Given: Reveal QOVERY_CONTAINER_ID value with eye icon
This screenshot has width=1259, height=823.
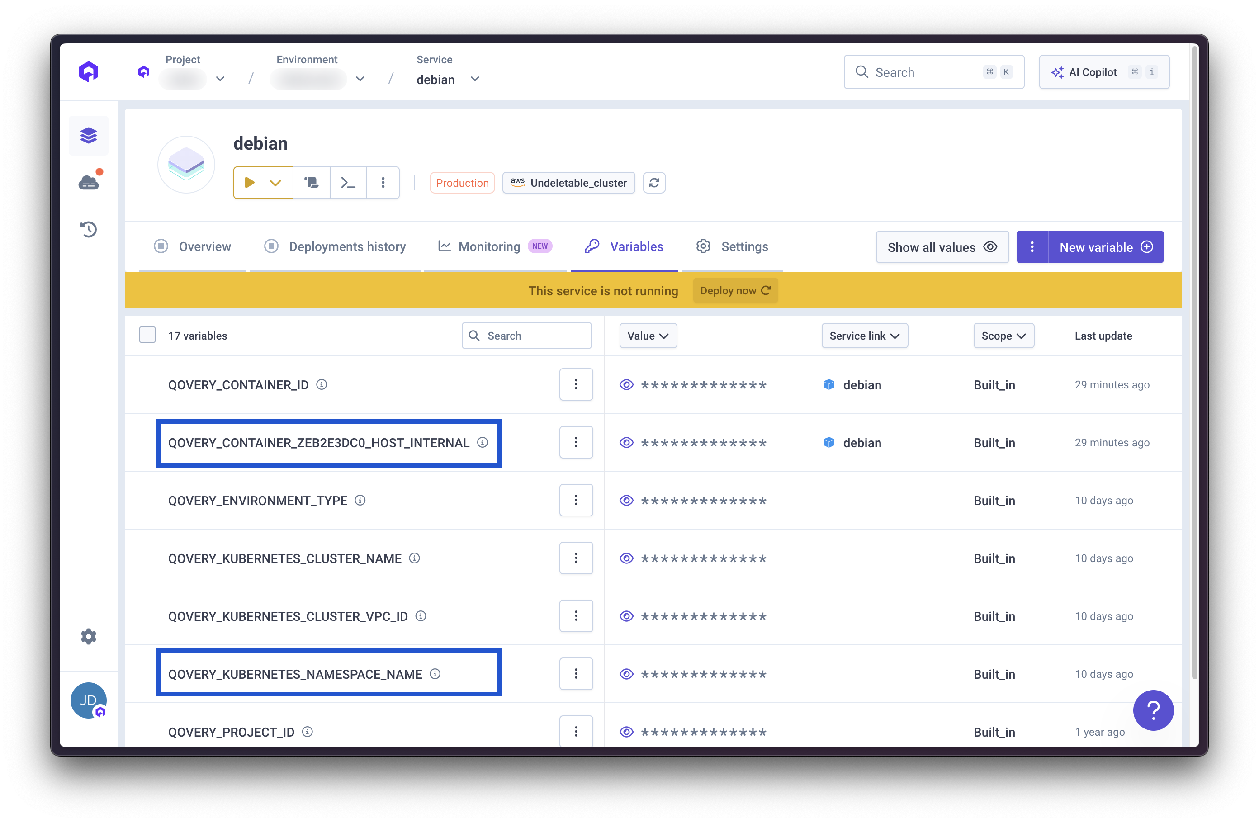Looking at the screenshot, I should [626, 384].
